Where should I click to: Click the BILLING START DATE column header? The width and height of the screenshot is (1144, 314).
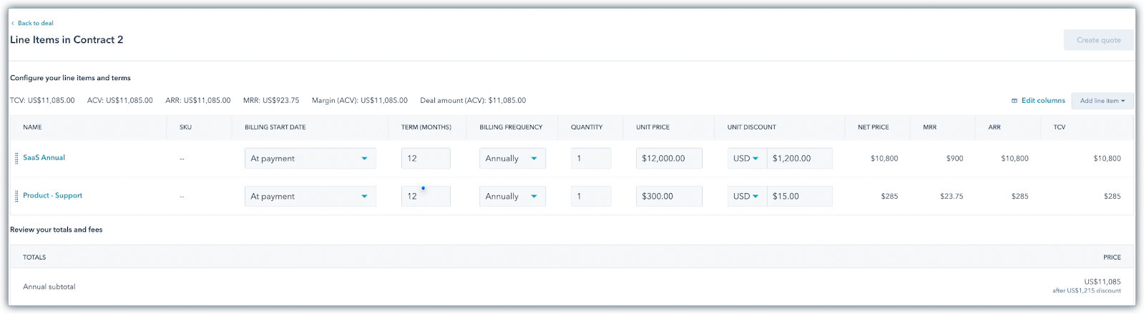point(275,127)
